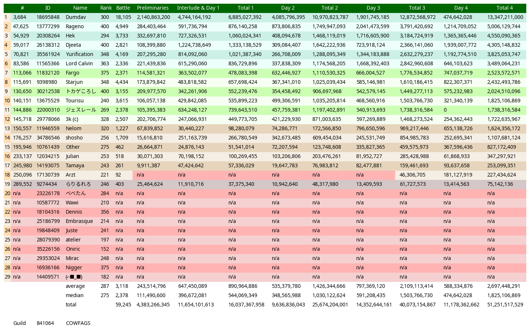Select the average Total 4 value "2,697,448,291"

(x=504, y=286)
